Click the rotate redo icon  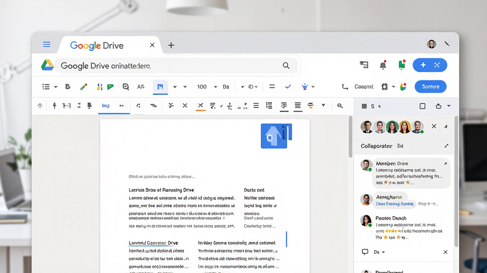[x=138, y=106]
